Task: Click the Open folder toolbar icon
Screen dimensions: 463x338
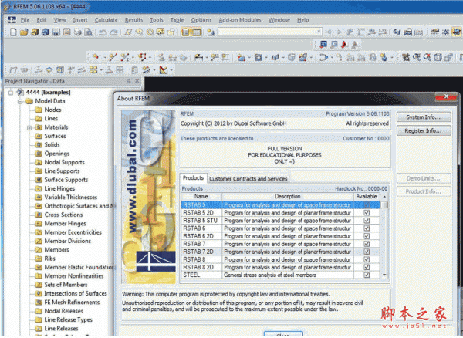Action: coord(24,32)
